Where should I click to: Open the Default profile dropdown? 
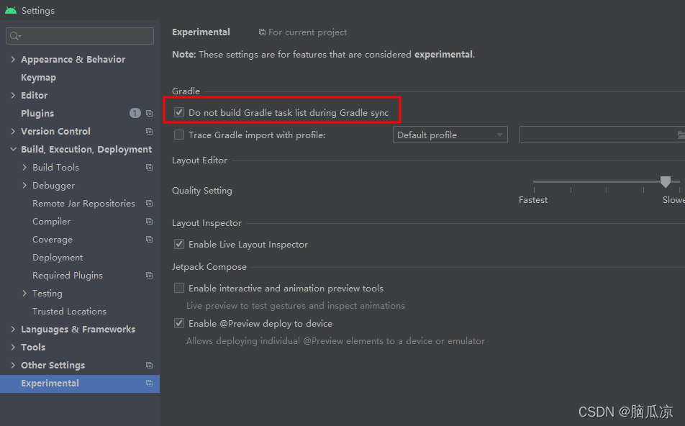pyautogui.click(x=450, y=135)
